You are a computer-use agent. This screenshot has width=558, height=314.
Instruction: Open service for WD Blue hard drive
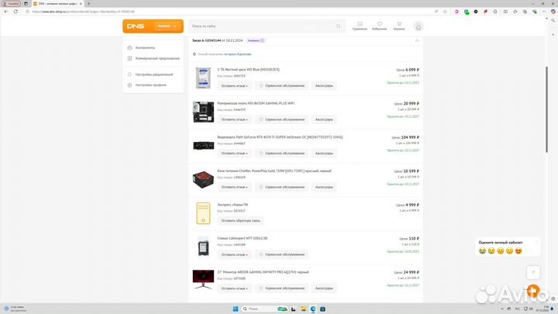coord(281,86)
